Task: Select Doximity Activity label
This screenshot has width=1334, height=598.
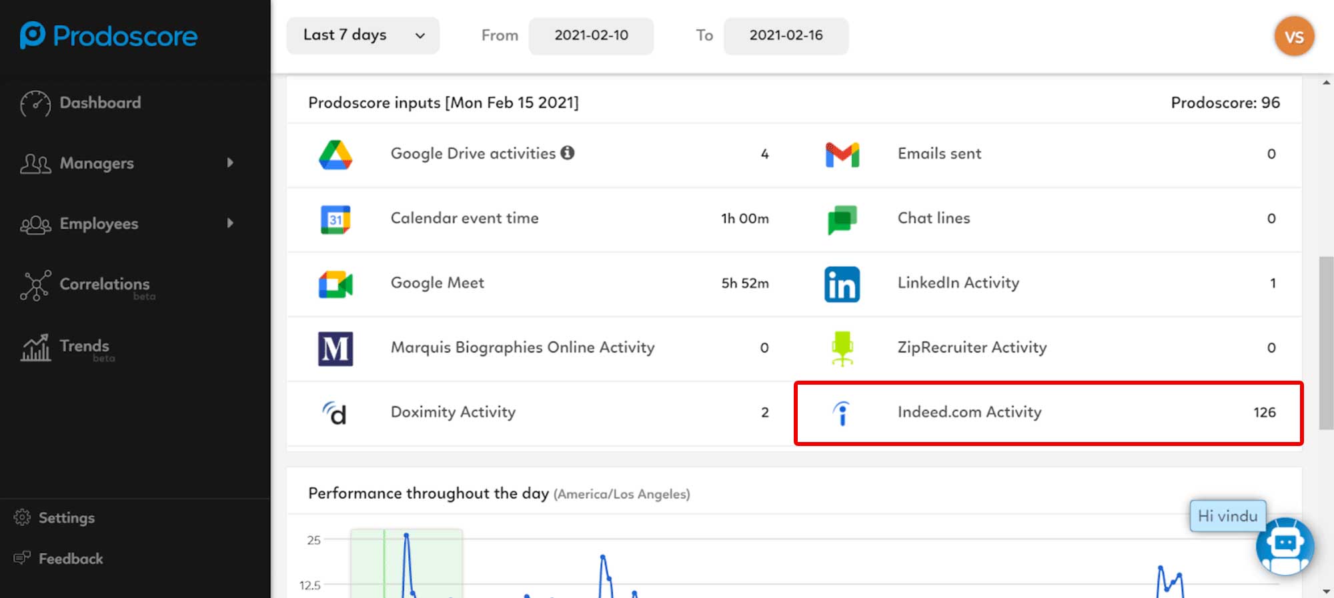Action: click(x=453, y=412)
